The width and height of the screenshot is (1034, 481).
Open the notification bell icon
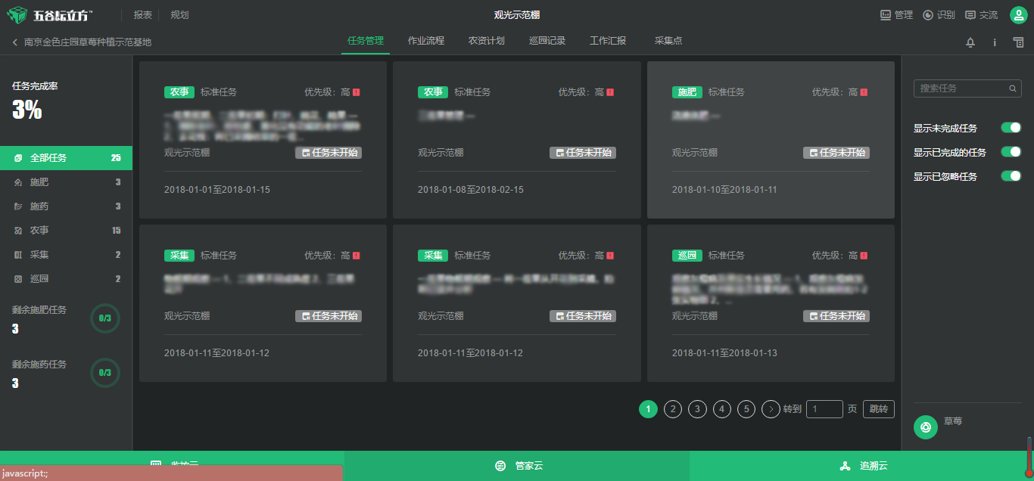point(970,43)
